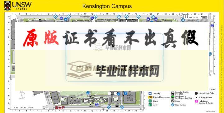The width and height of the screenshot is (224, 113).
Task: Click the Building Access arrow legend icon
Action: click(x=197, y=97)
